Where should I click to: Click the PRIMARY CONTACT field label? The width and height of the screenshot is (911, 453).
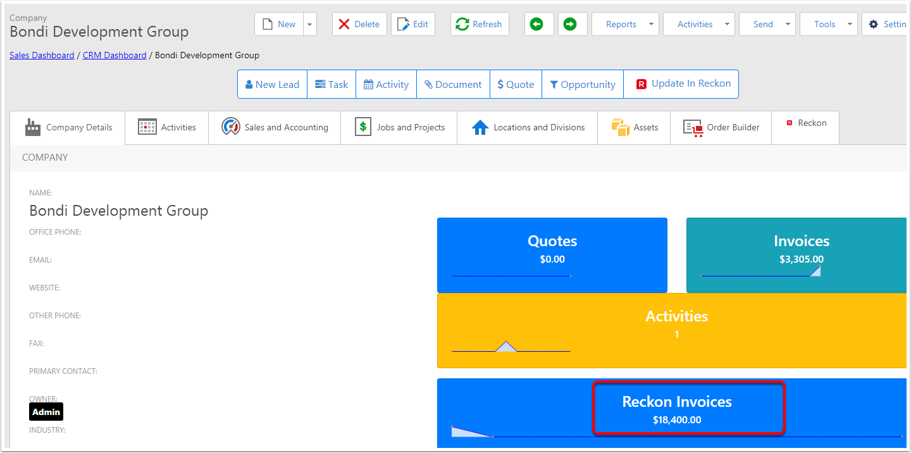[63, 371]
